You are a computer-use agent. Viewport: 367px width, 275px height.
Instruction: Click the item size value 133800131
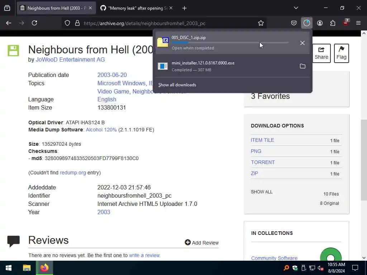tap(112, 107)
